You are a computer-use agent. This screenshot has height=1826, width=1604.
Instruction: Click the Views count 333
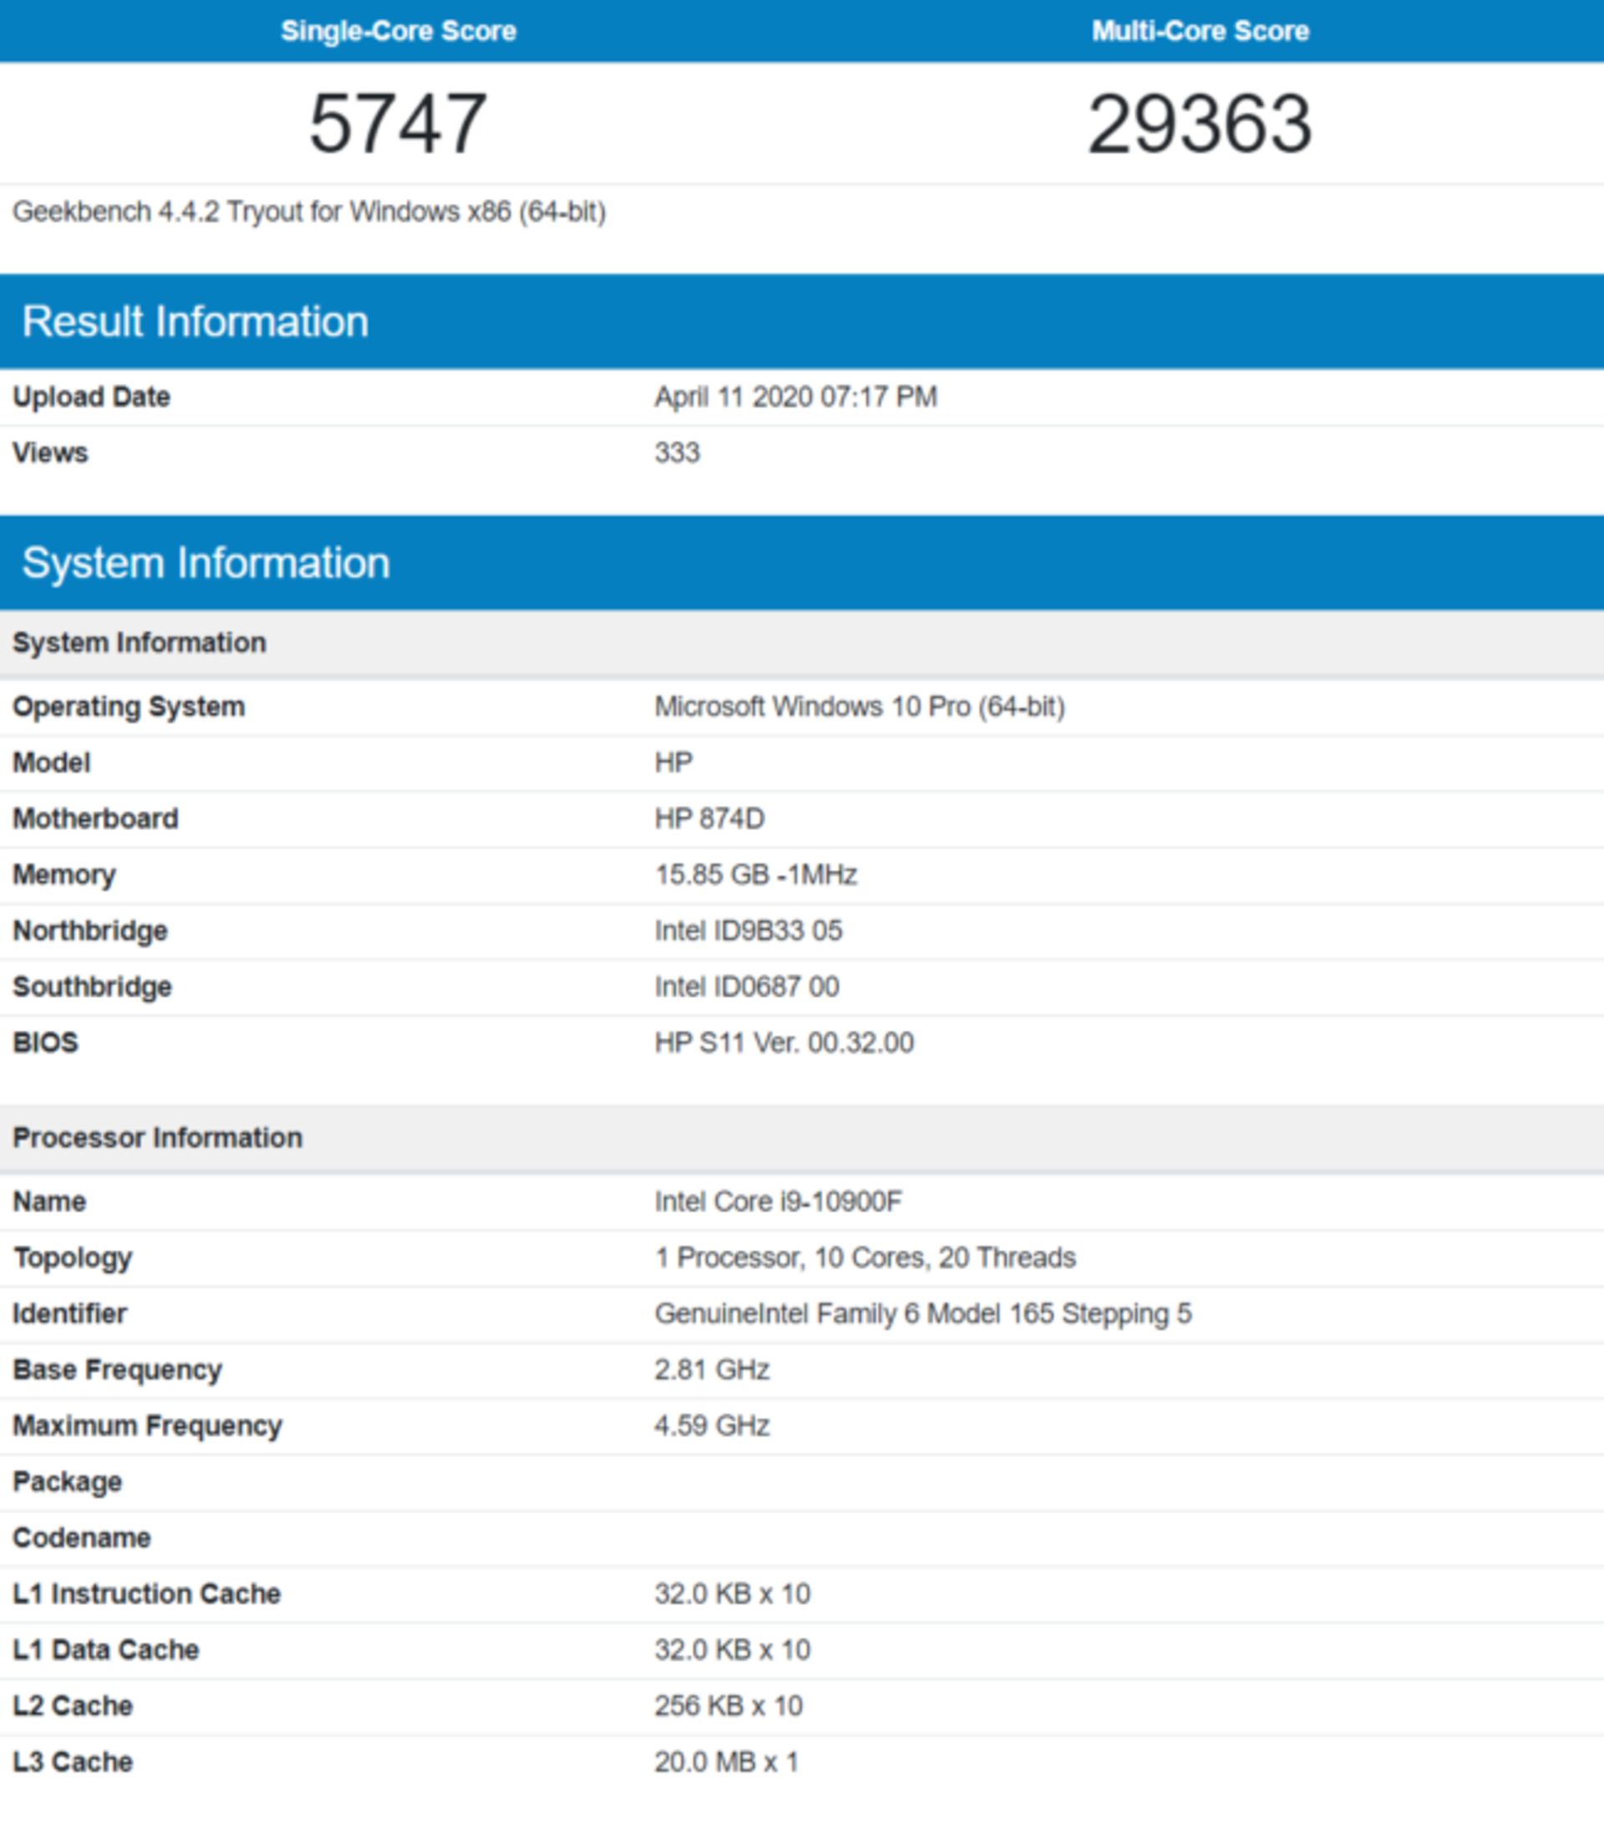(677, 453)
